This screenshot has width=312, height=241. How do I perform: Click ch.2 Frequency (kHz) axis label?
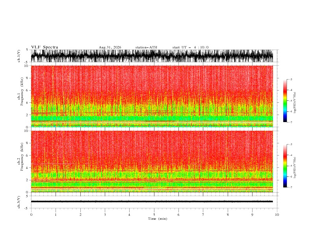pos(20,157)
